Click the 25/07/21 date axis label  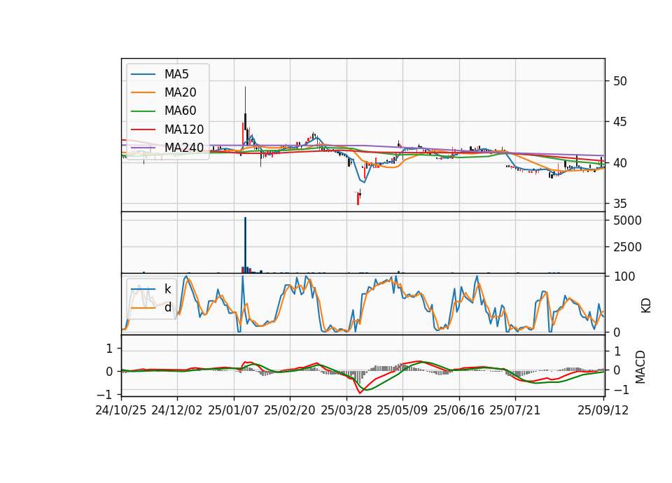(515, 410)
